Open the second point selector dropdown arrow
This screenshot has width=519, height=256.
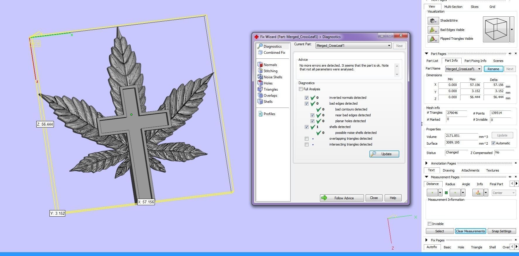[x=463, y=193]
